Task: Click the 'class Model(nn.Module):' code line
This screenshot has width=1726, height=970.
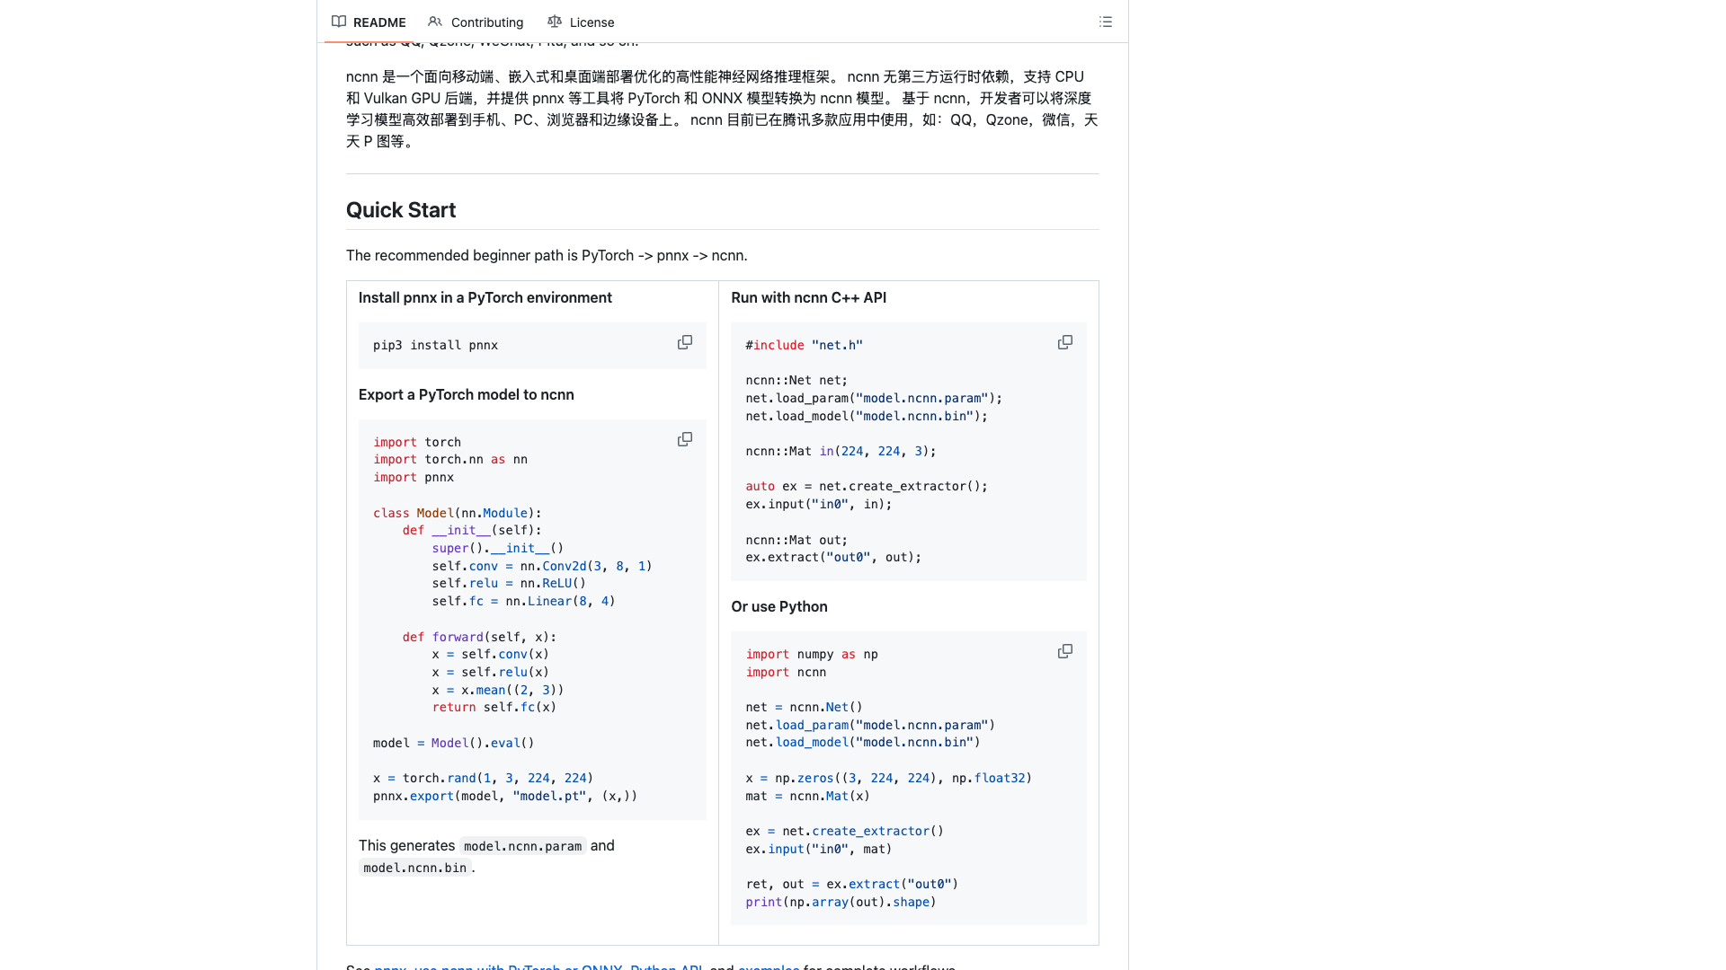Action: pyautogui.click(x=458, y=513)
